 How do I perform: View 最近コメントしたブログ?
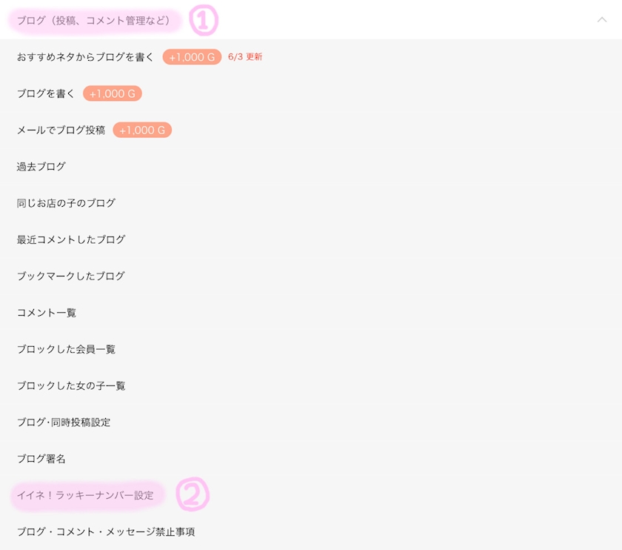click(71, 239)
